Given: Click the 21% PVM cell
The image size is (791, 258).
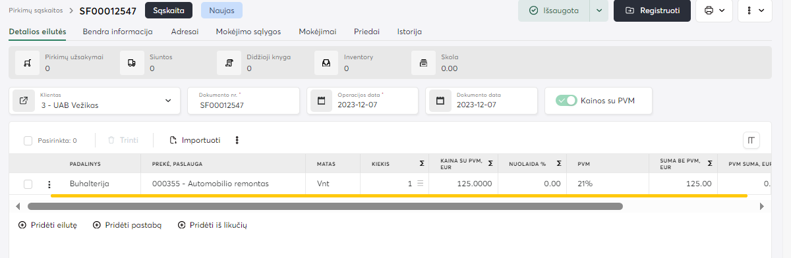Looking at the screenshot, I should tap(608, 184).
